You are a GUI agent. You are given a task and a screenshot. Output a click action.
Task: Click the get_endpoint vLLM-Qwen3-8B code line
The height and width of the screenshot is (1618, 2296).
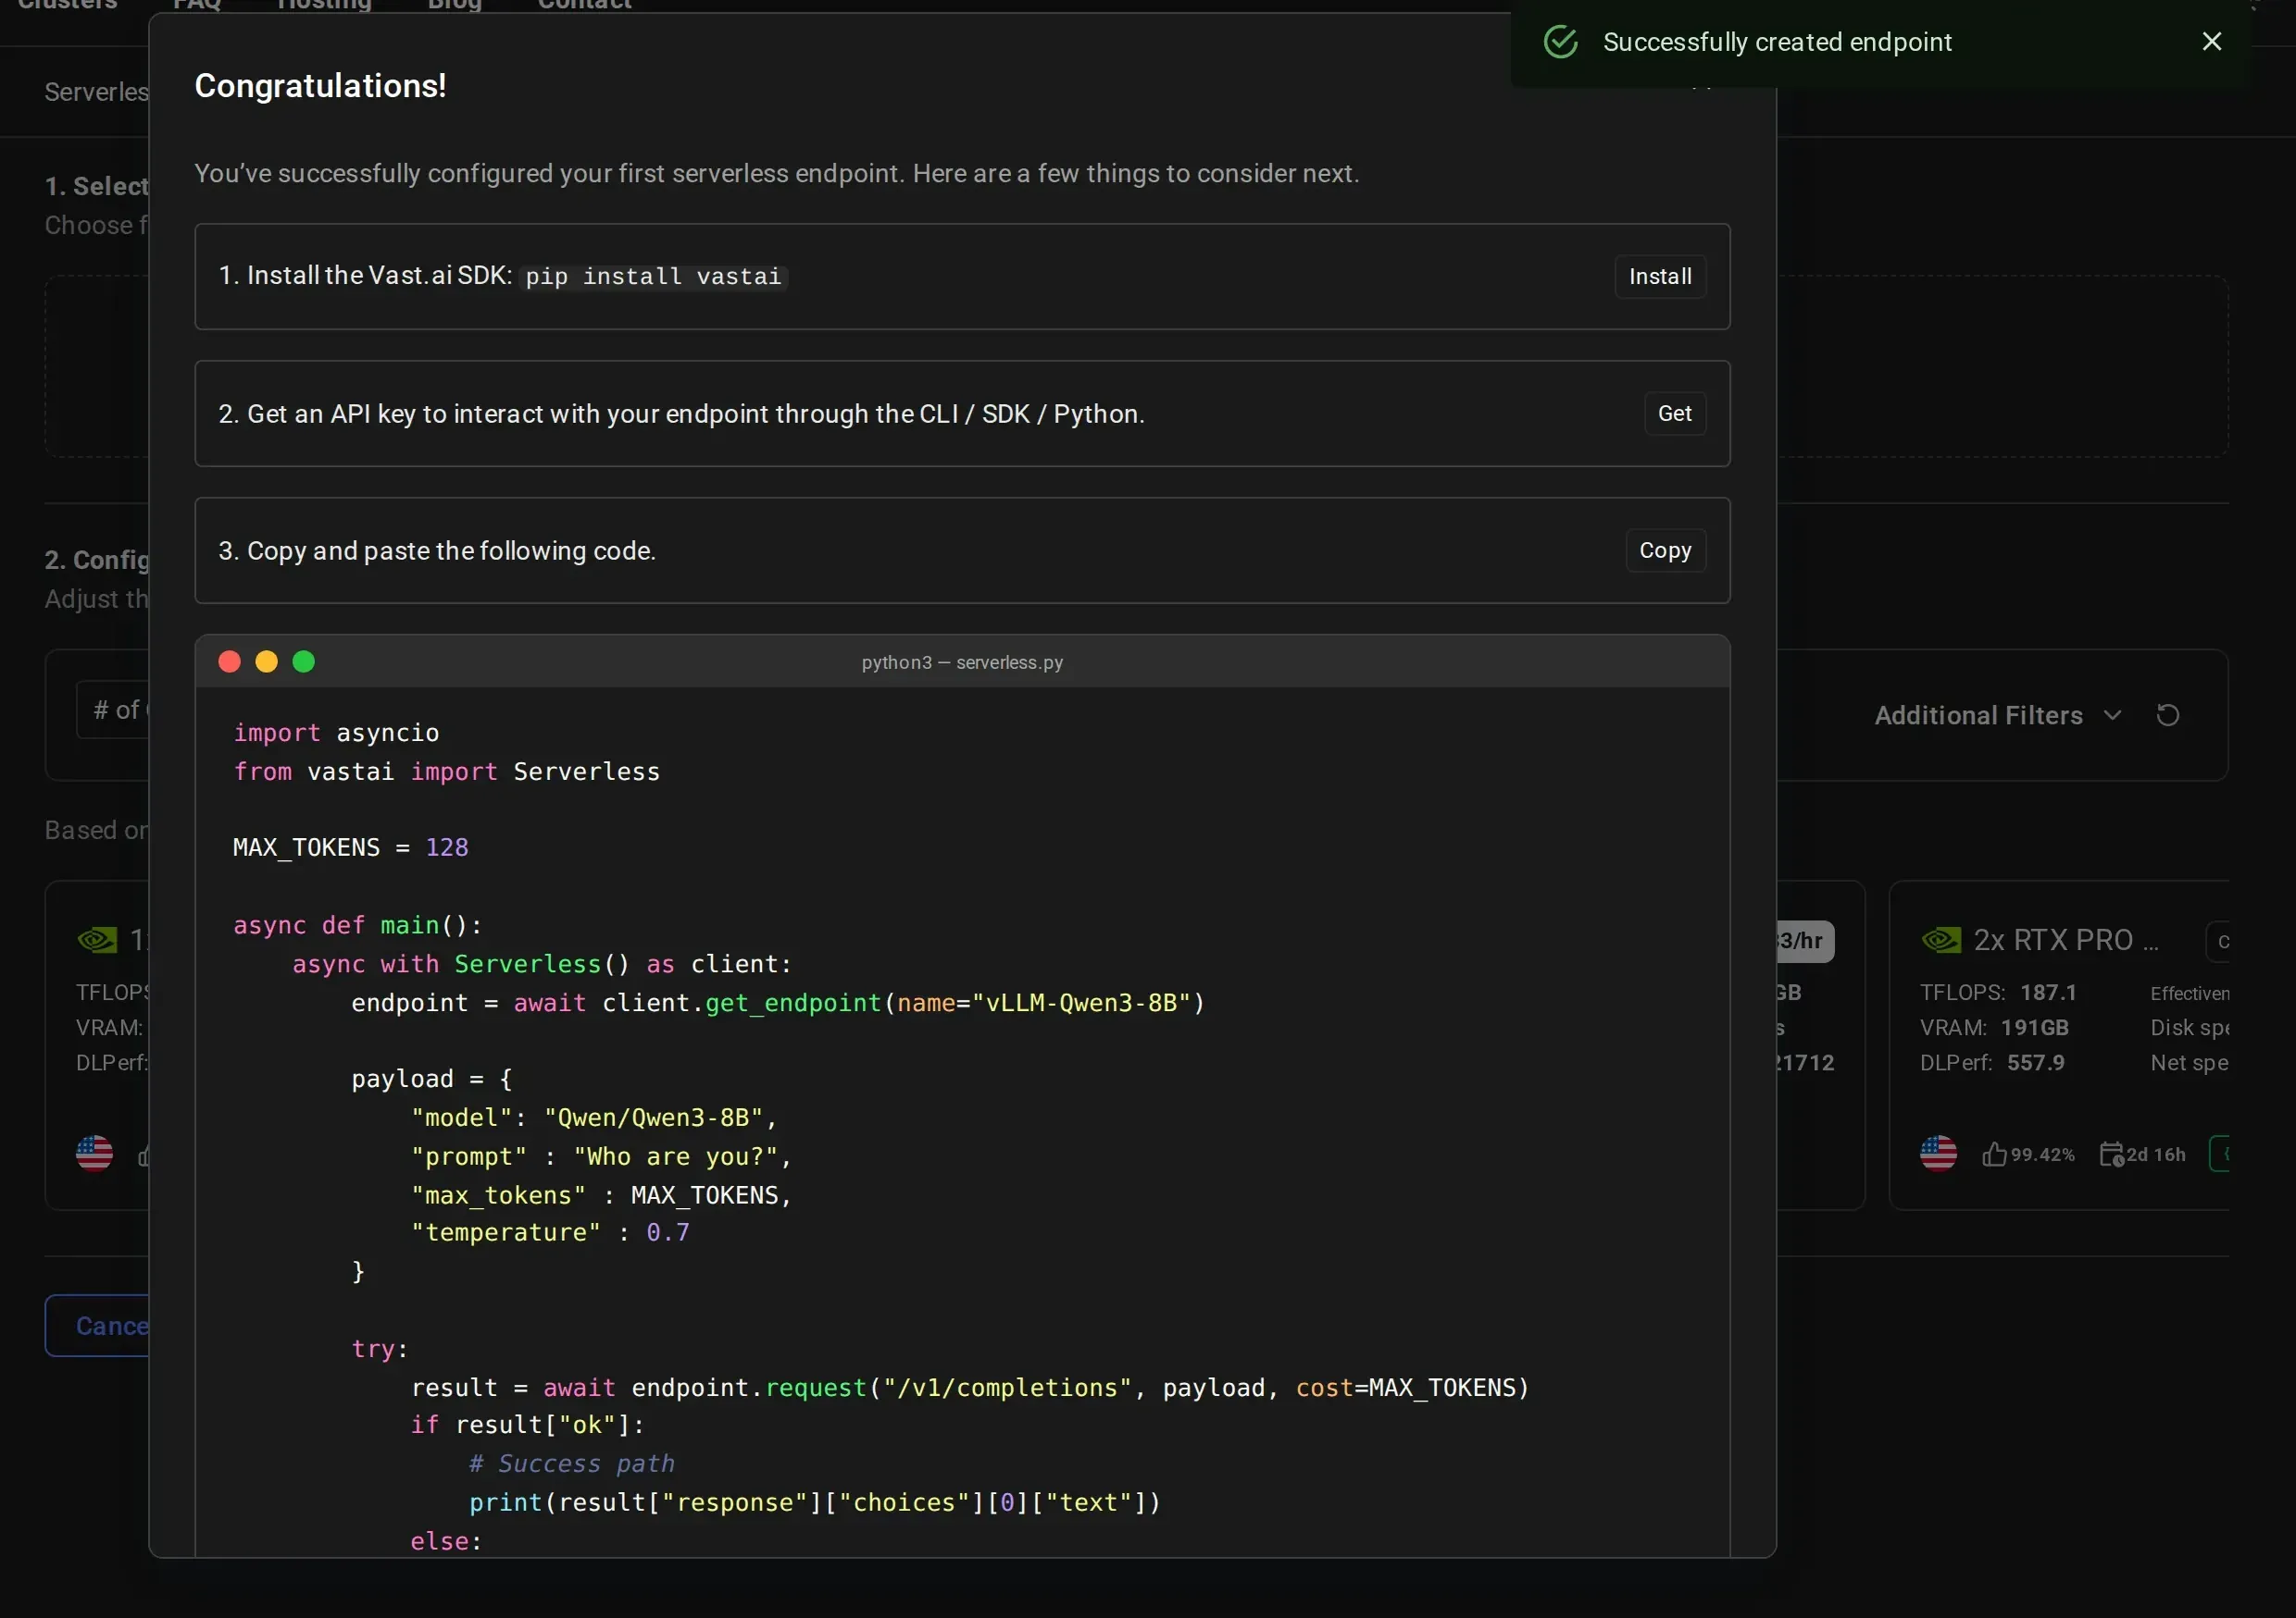tap(778, 1003)
